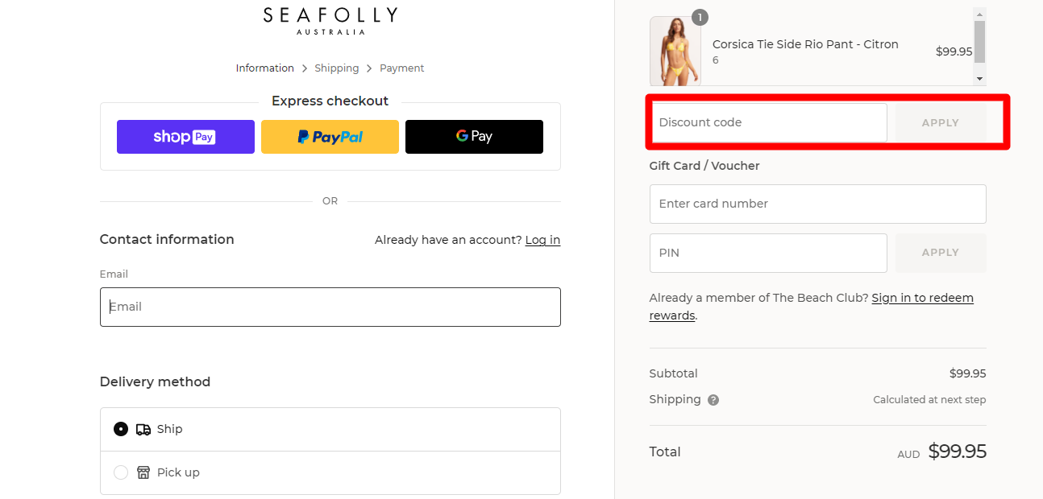Screen dimensions: 1043x499
Task: Return to the Information checkout step
Action: (x=264, y=68)
